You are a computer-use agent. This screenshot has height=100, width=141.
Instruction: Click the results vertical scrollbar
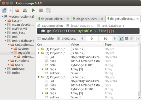pyautogui.click(x=139, y=71)
